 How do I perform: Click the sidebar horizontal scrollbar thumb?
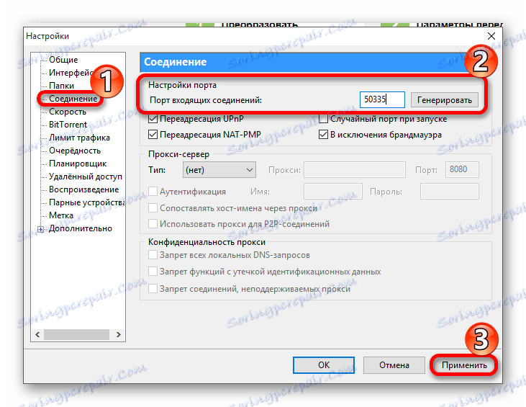76,334
